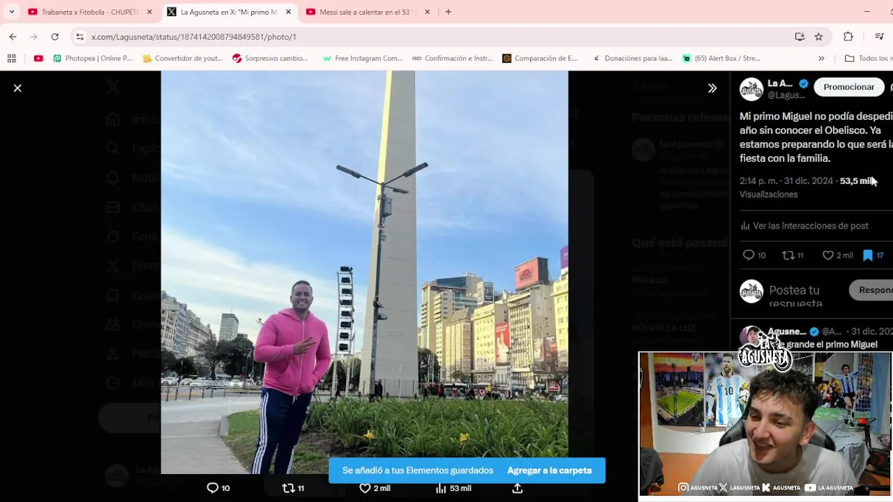
Task: Toggle the blue bookmark icon showing 17
Action: click(x=868, y=256)
